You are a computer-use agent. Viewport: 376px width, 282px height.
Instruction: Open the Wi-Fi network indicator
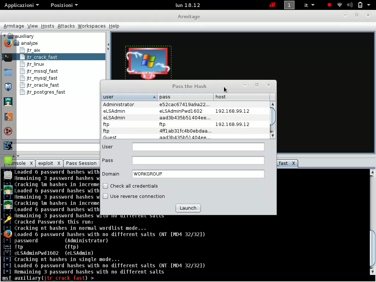pos(339,5)
